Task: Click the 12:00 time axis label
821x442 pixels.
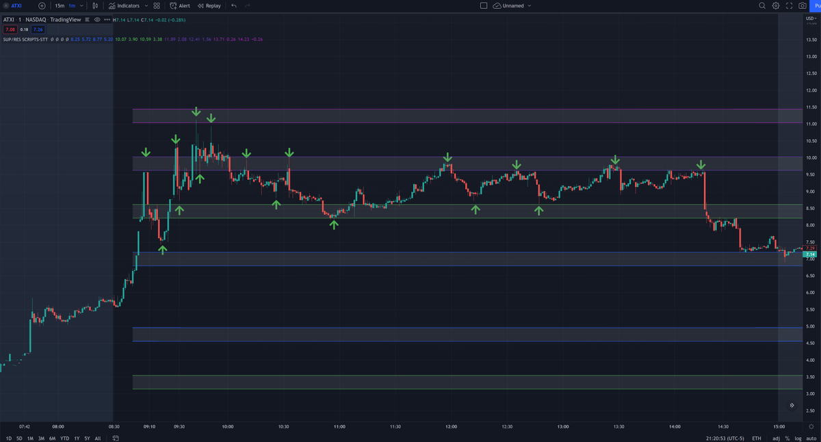Action: pyautogui.click(x=451, y=426)
